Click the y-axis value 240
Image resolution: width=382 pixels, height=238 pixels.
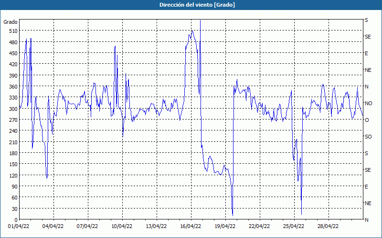click(x=13, y=131)
